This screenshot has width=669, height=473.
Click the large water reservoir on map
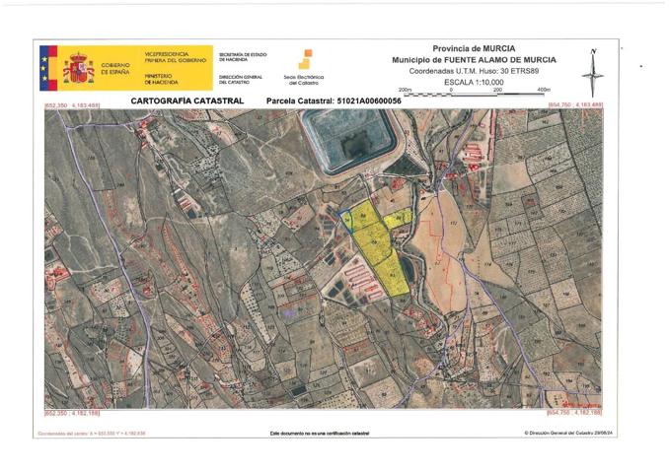tap(350, 140)
